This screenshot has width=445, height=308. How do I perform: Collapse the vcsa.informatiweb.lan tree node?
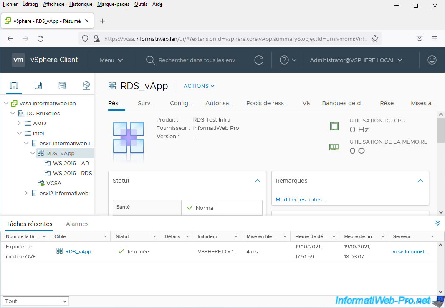[6, 104]
